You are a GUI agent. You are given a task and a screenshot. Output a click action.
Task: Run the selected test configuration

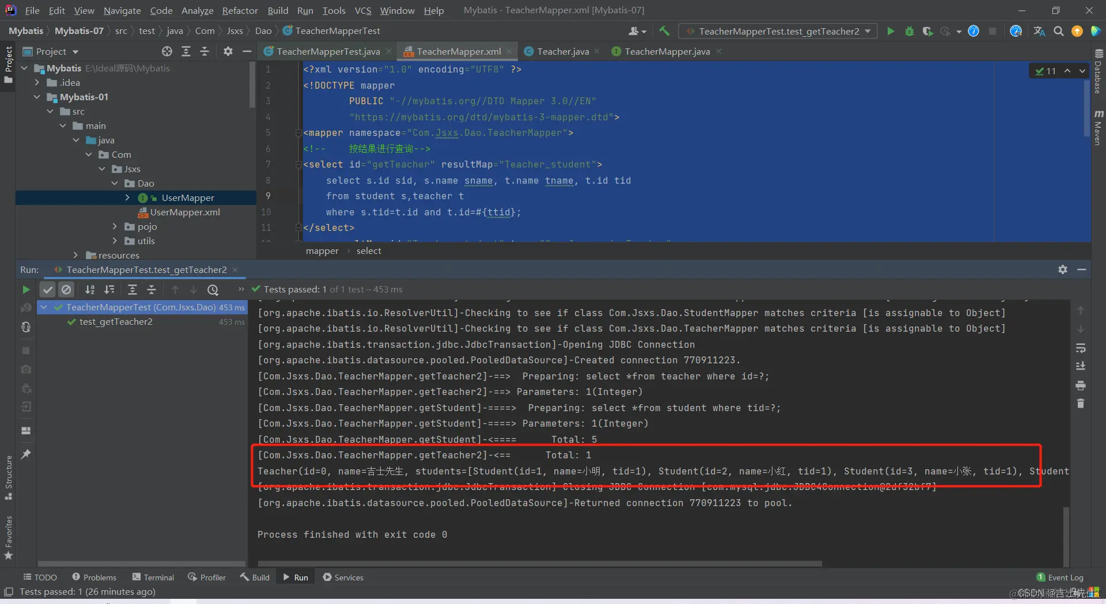[x=891, y=31]
